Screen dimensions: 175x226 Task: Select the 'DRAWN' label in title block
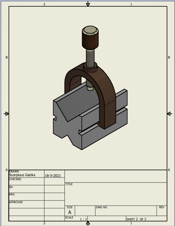point(14,172)
